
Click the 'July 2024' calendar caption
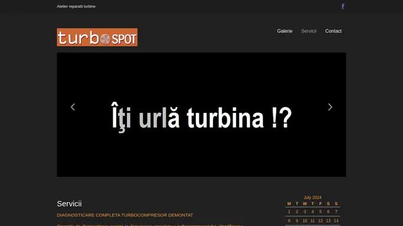point(313,197)
